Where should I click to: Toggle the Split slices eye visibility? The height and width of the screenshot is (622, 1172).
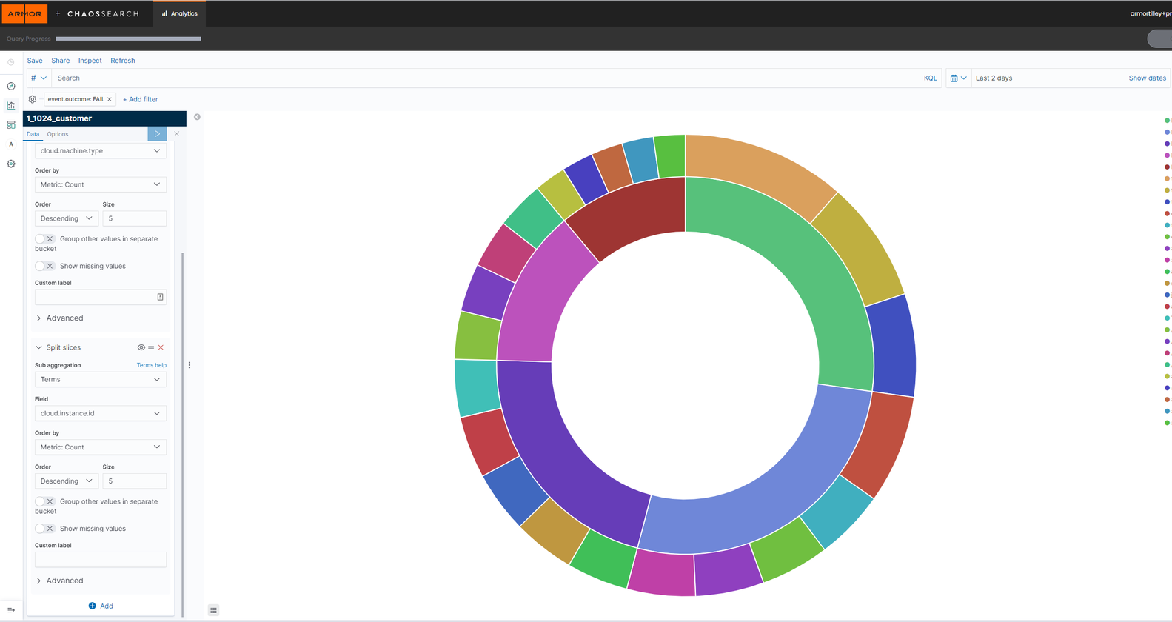[x=141, y=347]
